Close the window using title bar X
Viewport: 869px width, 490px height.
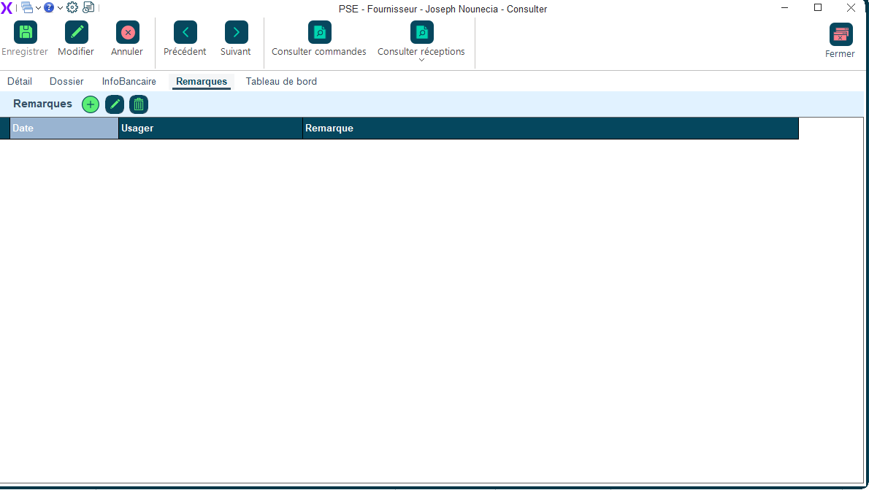(851, 8)
